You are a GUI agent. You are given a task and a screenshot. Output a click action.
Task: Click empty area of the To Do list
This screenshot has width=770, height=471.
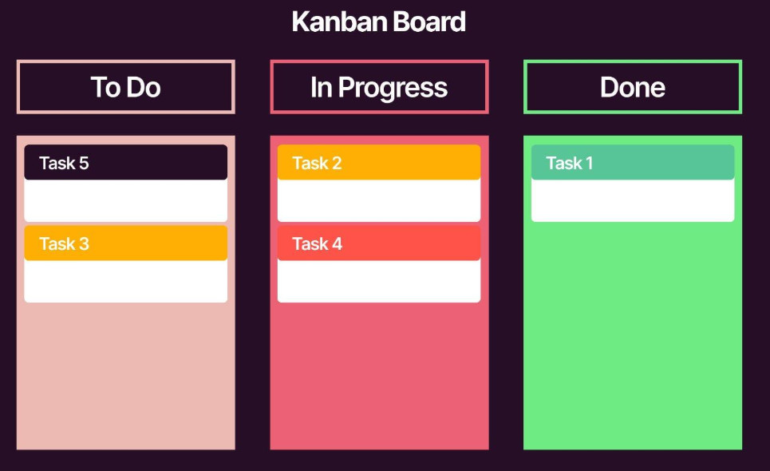coord(126,376)
